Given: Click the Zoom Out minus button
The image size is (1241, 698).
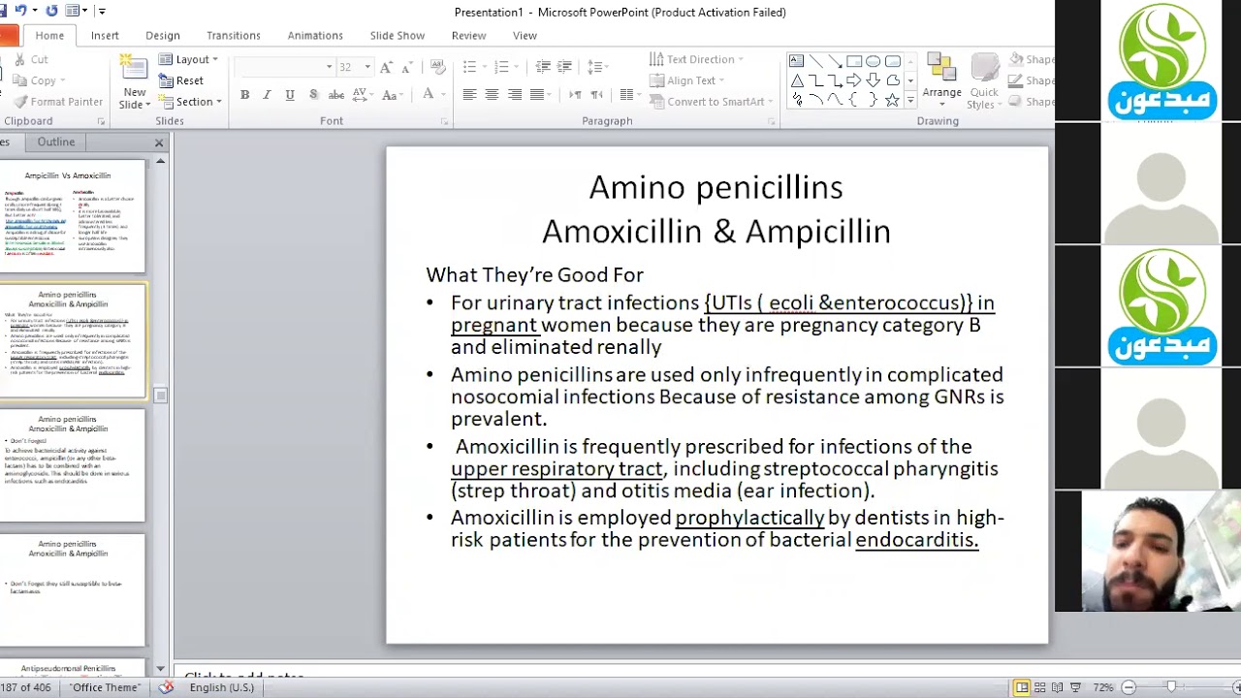Looking at the screenshot, I should tap(1129, 687).
